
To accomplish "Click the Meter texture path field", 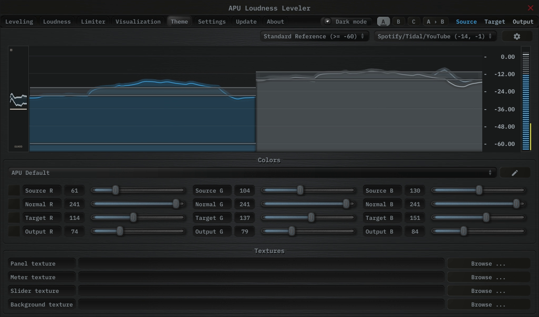I will pyautogui.click(x=261, y=277).
